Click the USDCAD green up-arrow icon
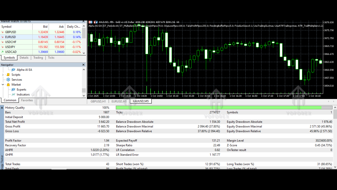337x190 pixels. point(2,52)
